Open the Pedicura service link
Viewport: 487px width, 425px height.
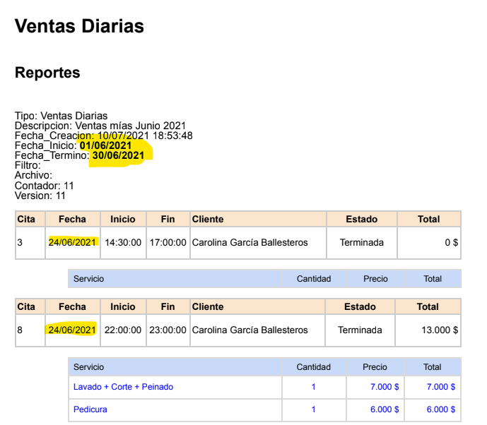pos(90,409)
